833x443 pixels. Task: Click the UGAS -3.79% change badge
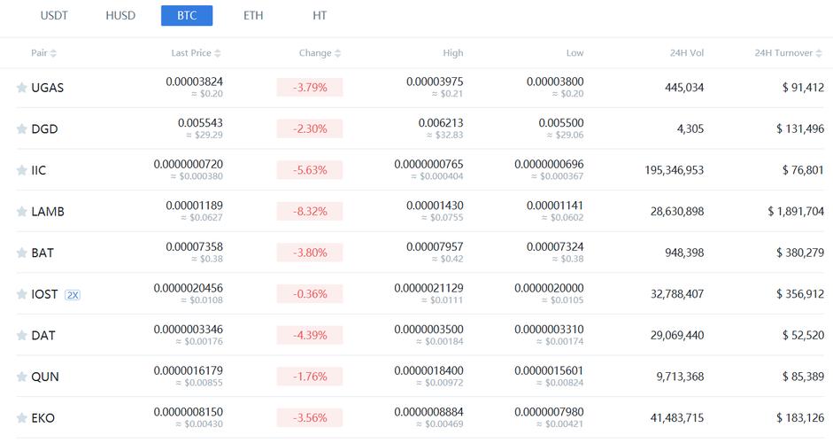point(309,88)
